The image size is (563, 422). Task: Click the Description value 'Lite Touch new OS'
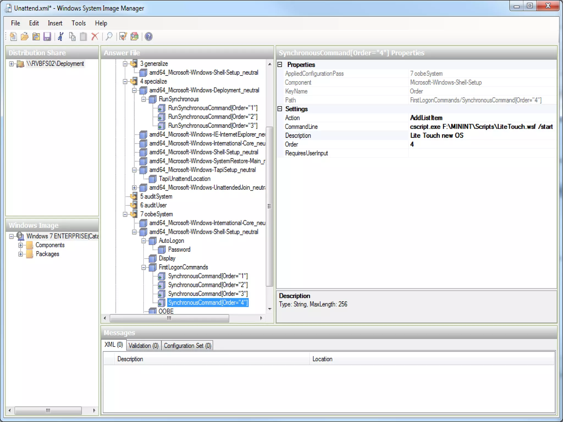coord(437,135)
